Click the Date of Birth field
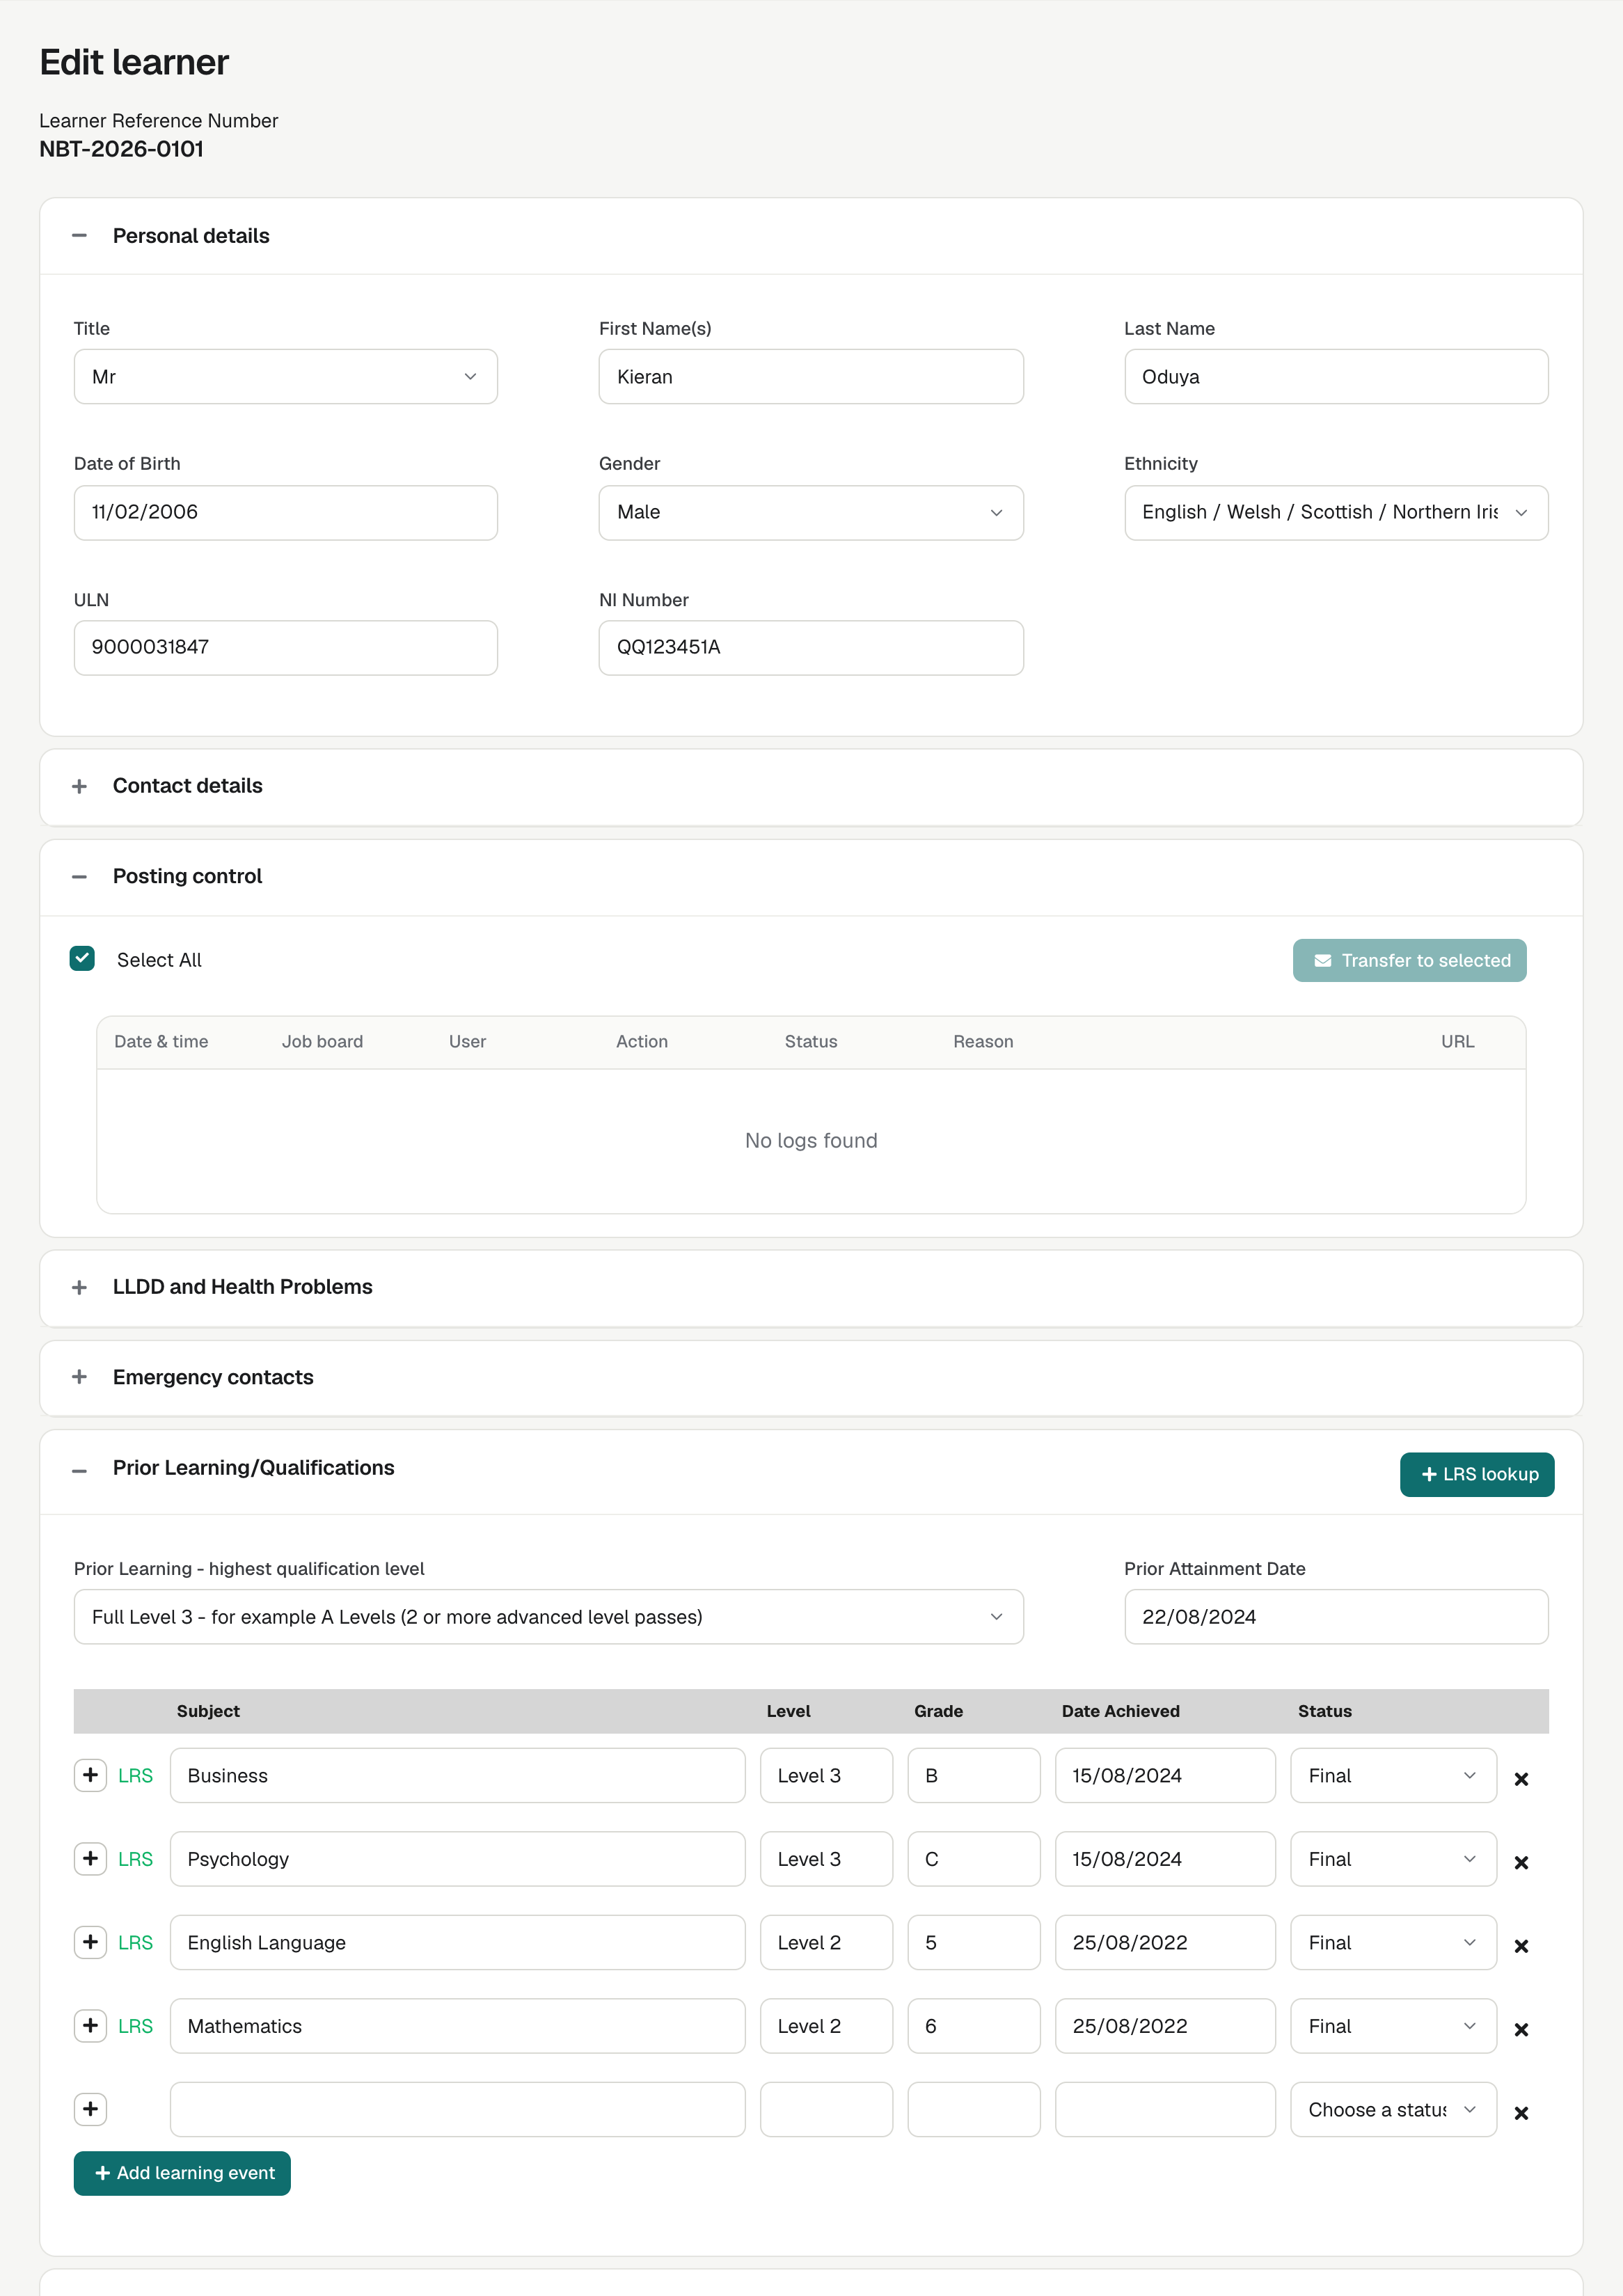 click(285, 512)
